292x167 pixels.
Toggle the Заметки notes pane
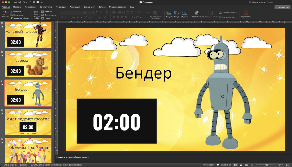[x=208, y=165]
